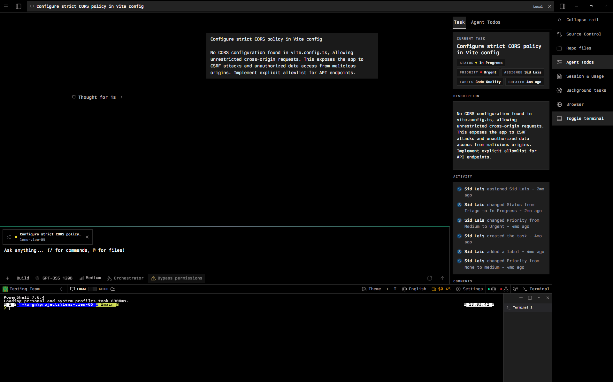Viewport: 613px width, 382px height.
Task: Decrease font size with small T
Action: point(387,289)
